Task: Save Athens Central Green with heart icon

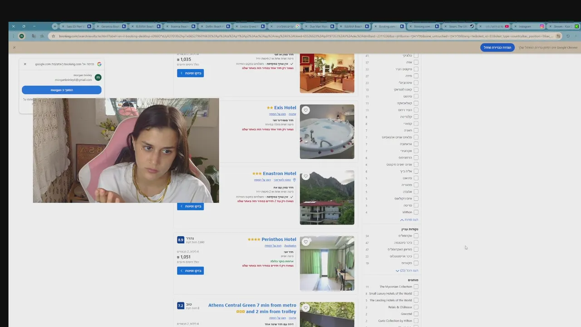Action: pyautogui.click(x=305, y=308)
